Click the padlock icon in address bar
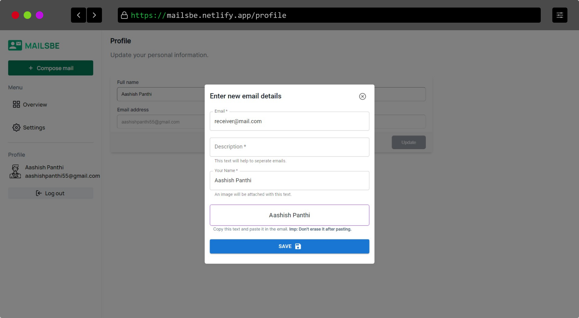Screen dimensions: 579x318 point(124,15)
